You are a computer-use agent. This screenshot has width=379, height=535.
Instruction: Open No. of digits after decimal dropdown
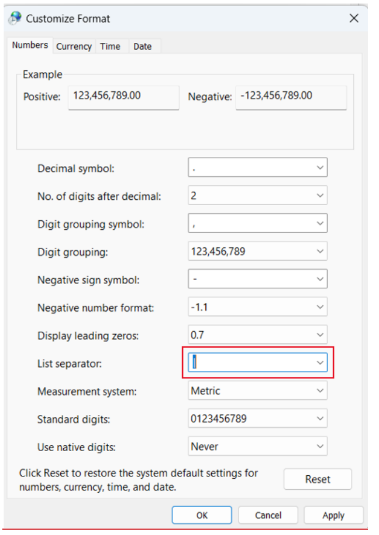pyautogui.click(x=319, y=195)
